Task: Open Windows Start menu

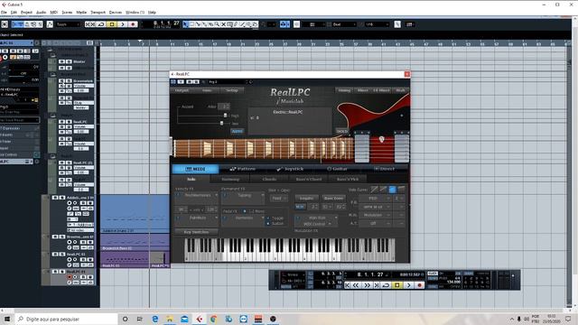Action: [6, 319]
